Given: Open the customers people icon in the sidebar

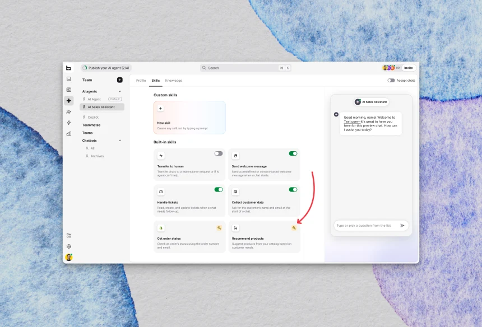Looking at the screenshot, I should point(69,112).
